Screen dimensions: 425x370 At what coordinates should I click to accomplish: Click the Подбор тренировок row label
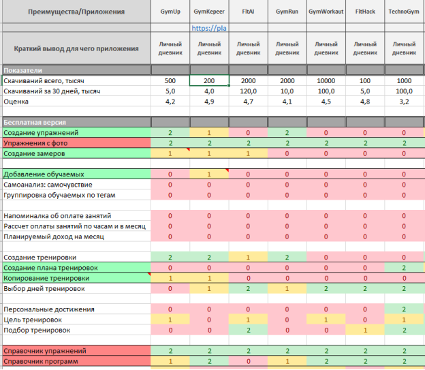pyautogui.click(x=37, y=330)
